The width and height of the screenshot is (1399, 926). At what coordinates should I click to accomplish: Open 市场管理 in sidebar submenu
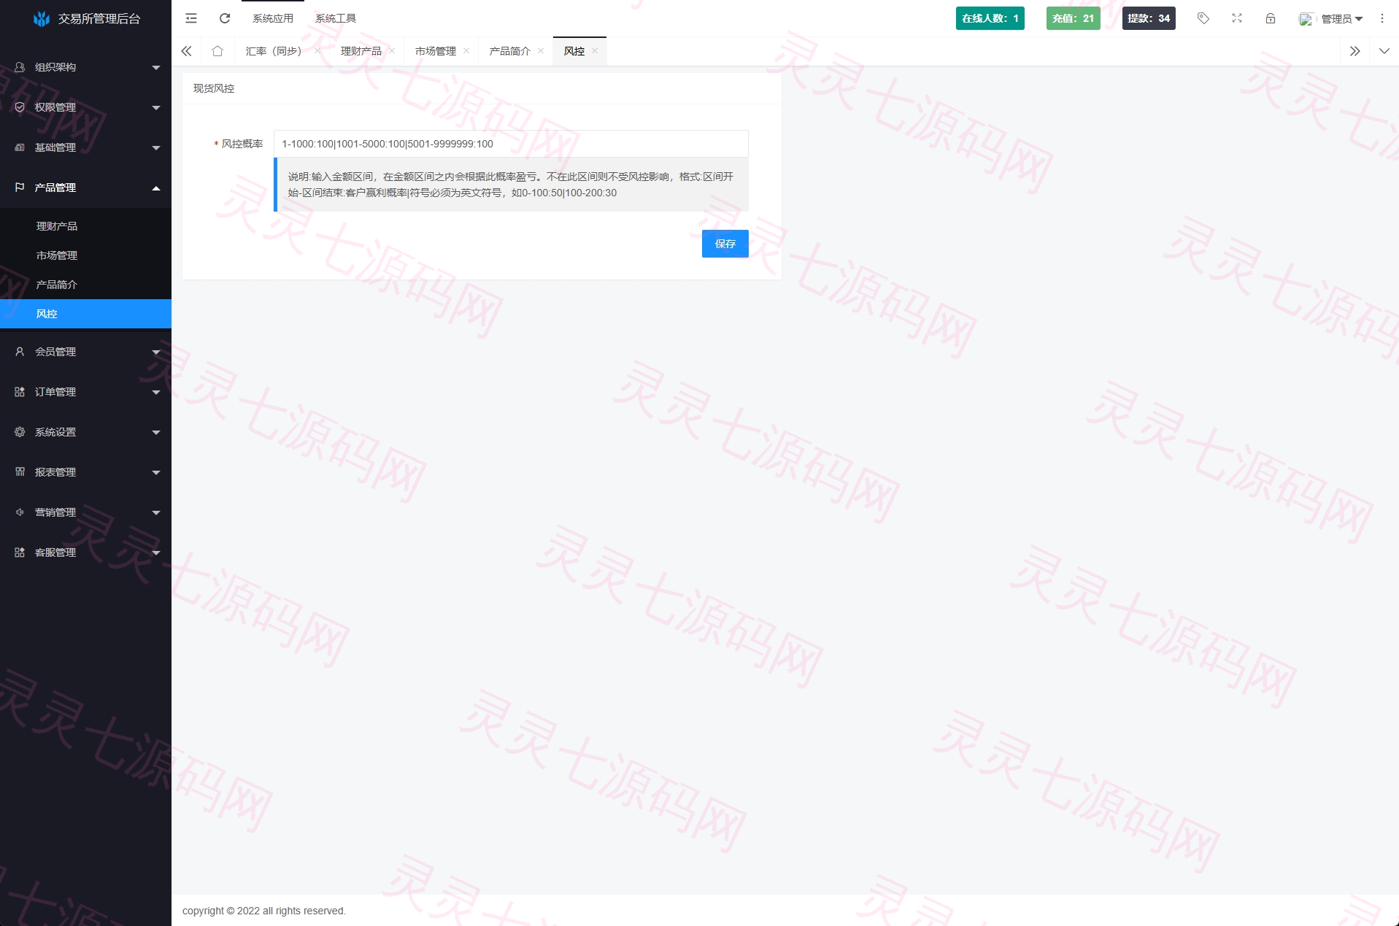pos(86,255)
